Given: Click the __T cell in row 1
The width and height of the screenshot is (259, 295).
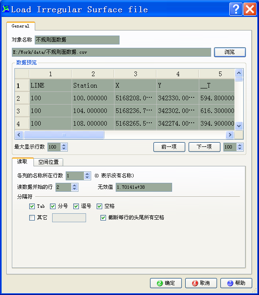Looking at the screenshot, I should pos(217,85).
